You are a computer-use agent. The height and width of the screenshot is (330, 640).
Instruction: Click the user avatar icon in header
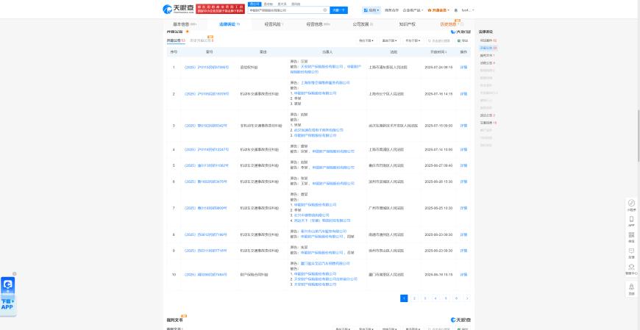[456, 10]
